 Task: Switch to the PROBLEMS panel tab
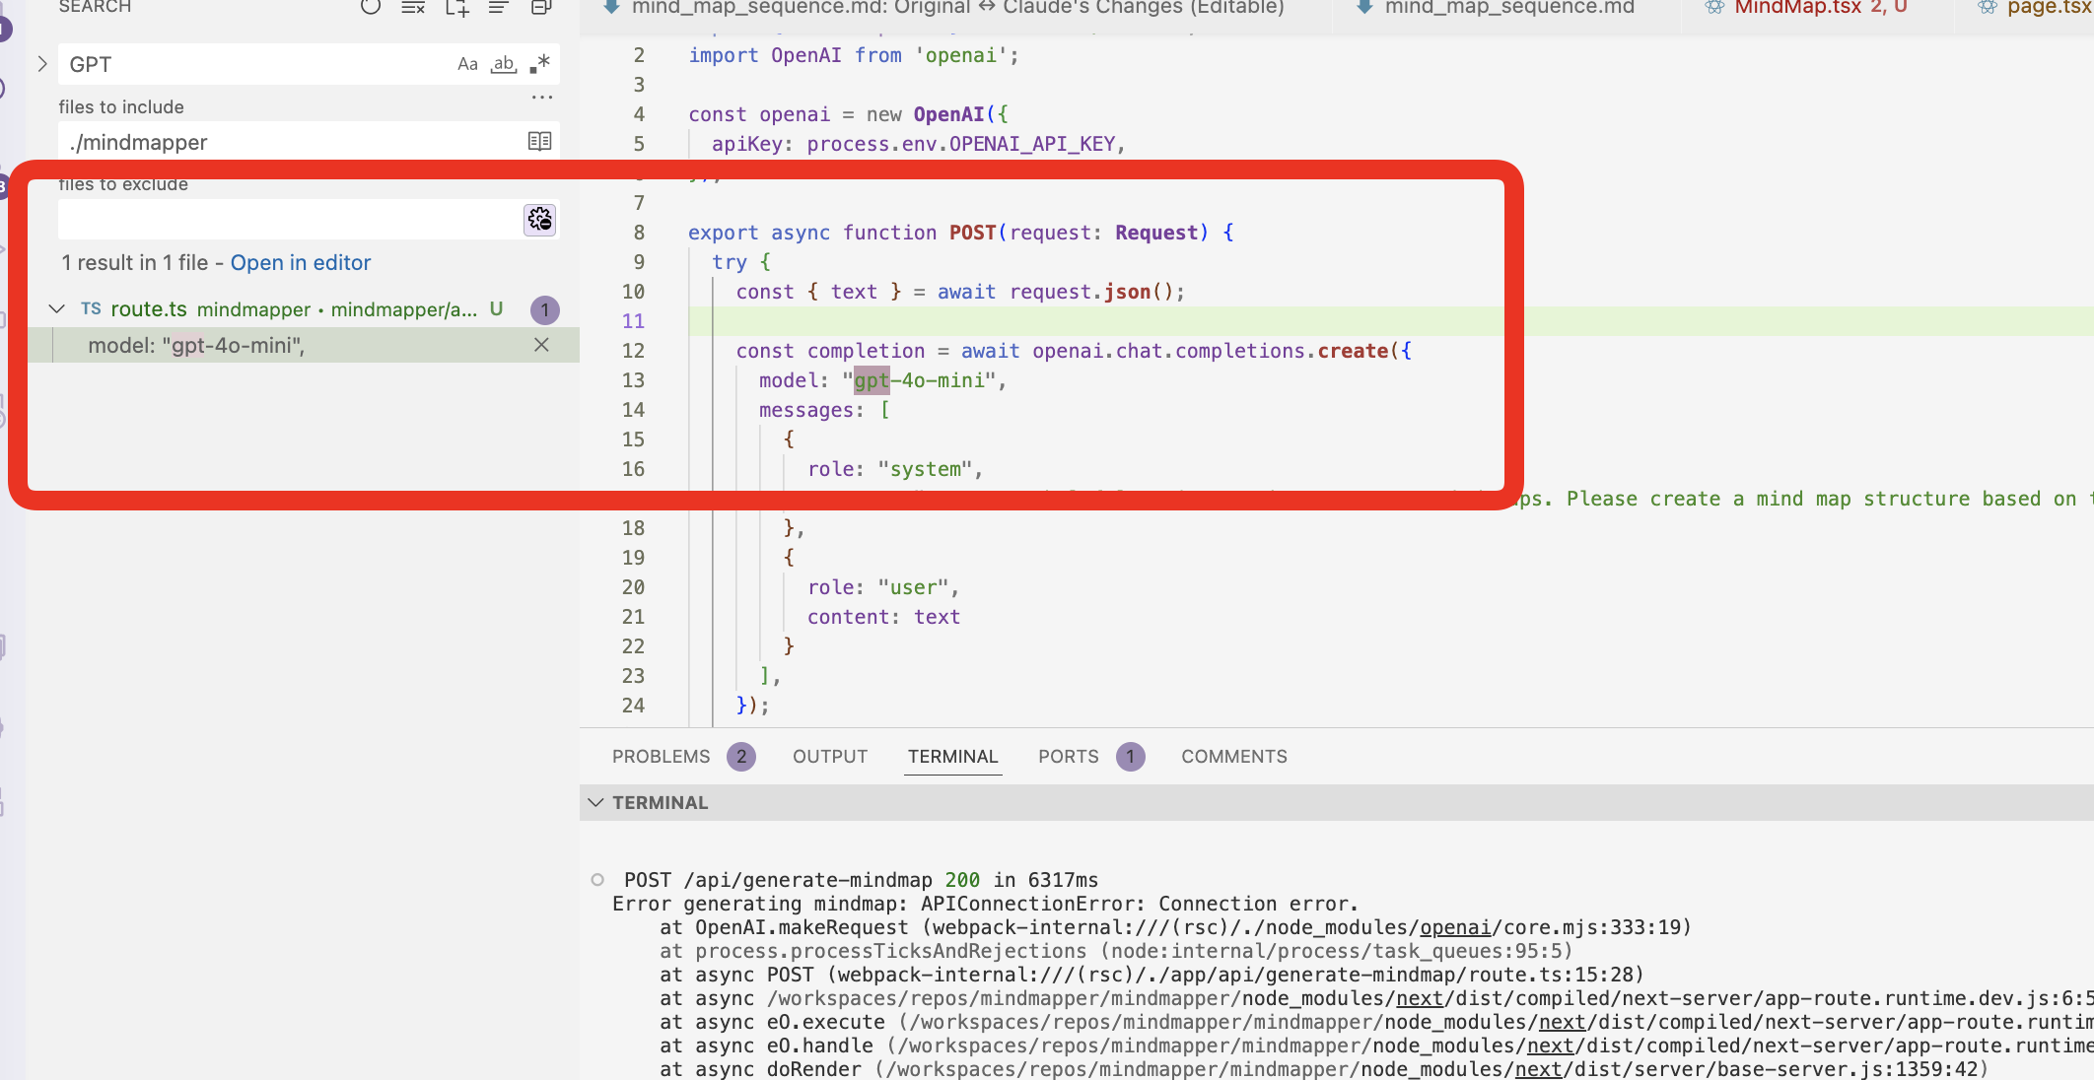pos(661,757)
